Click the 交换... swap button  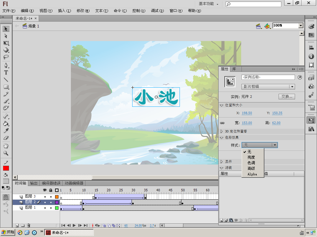coord(287,97)
